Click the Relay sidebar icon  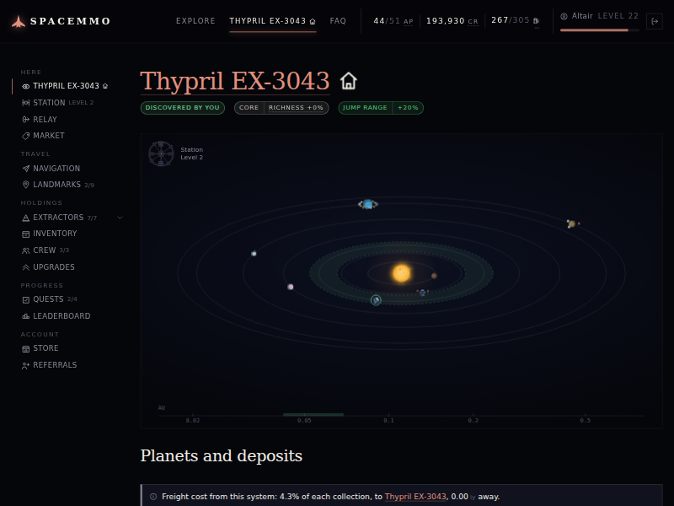pos(26,120)
